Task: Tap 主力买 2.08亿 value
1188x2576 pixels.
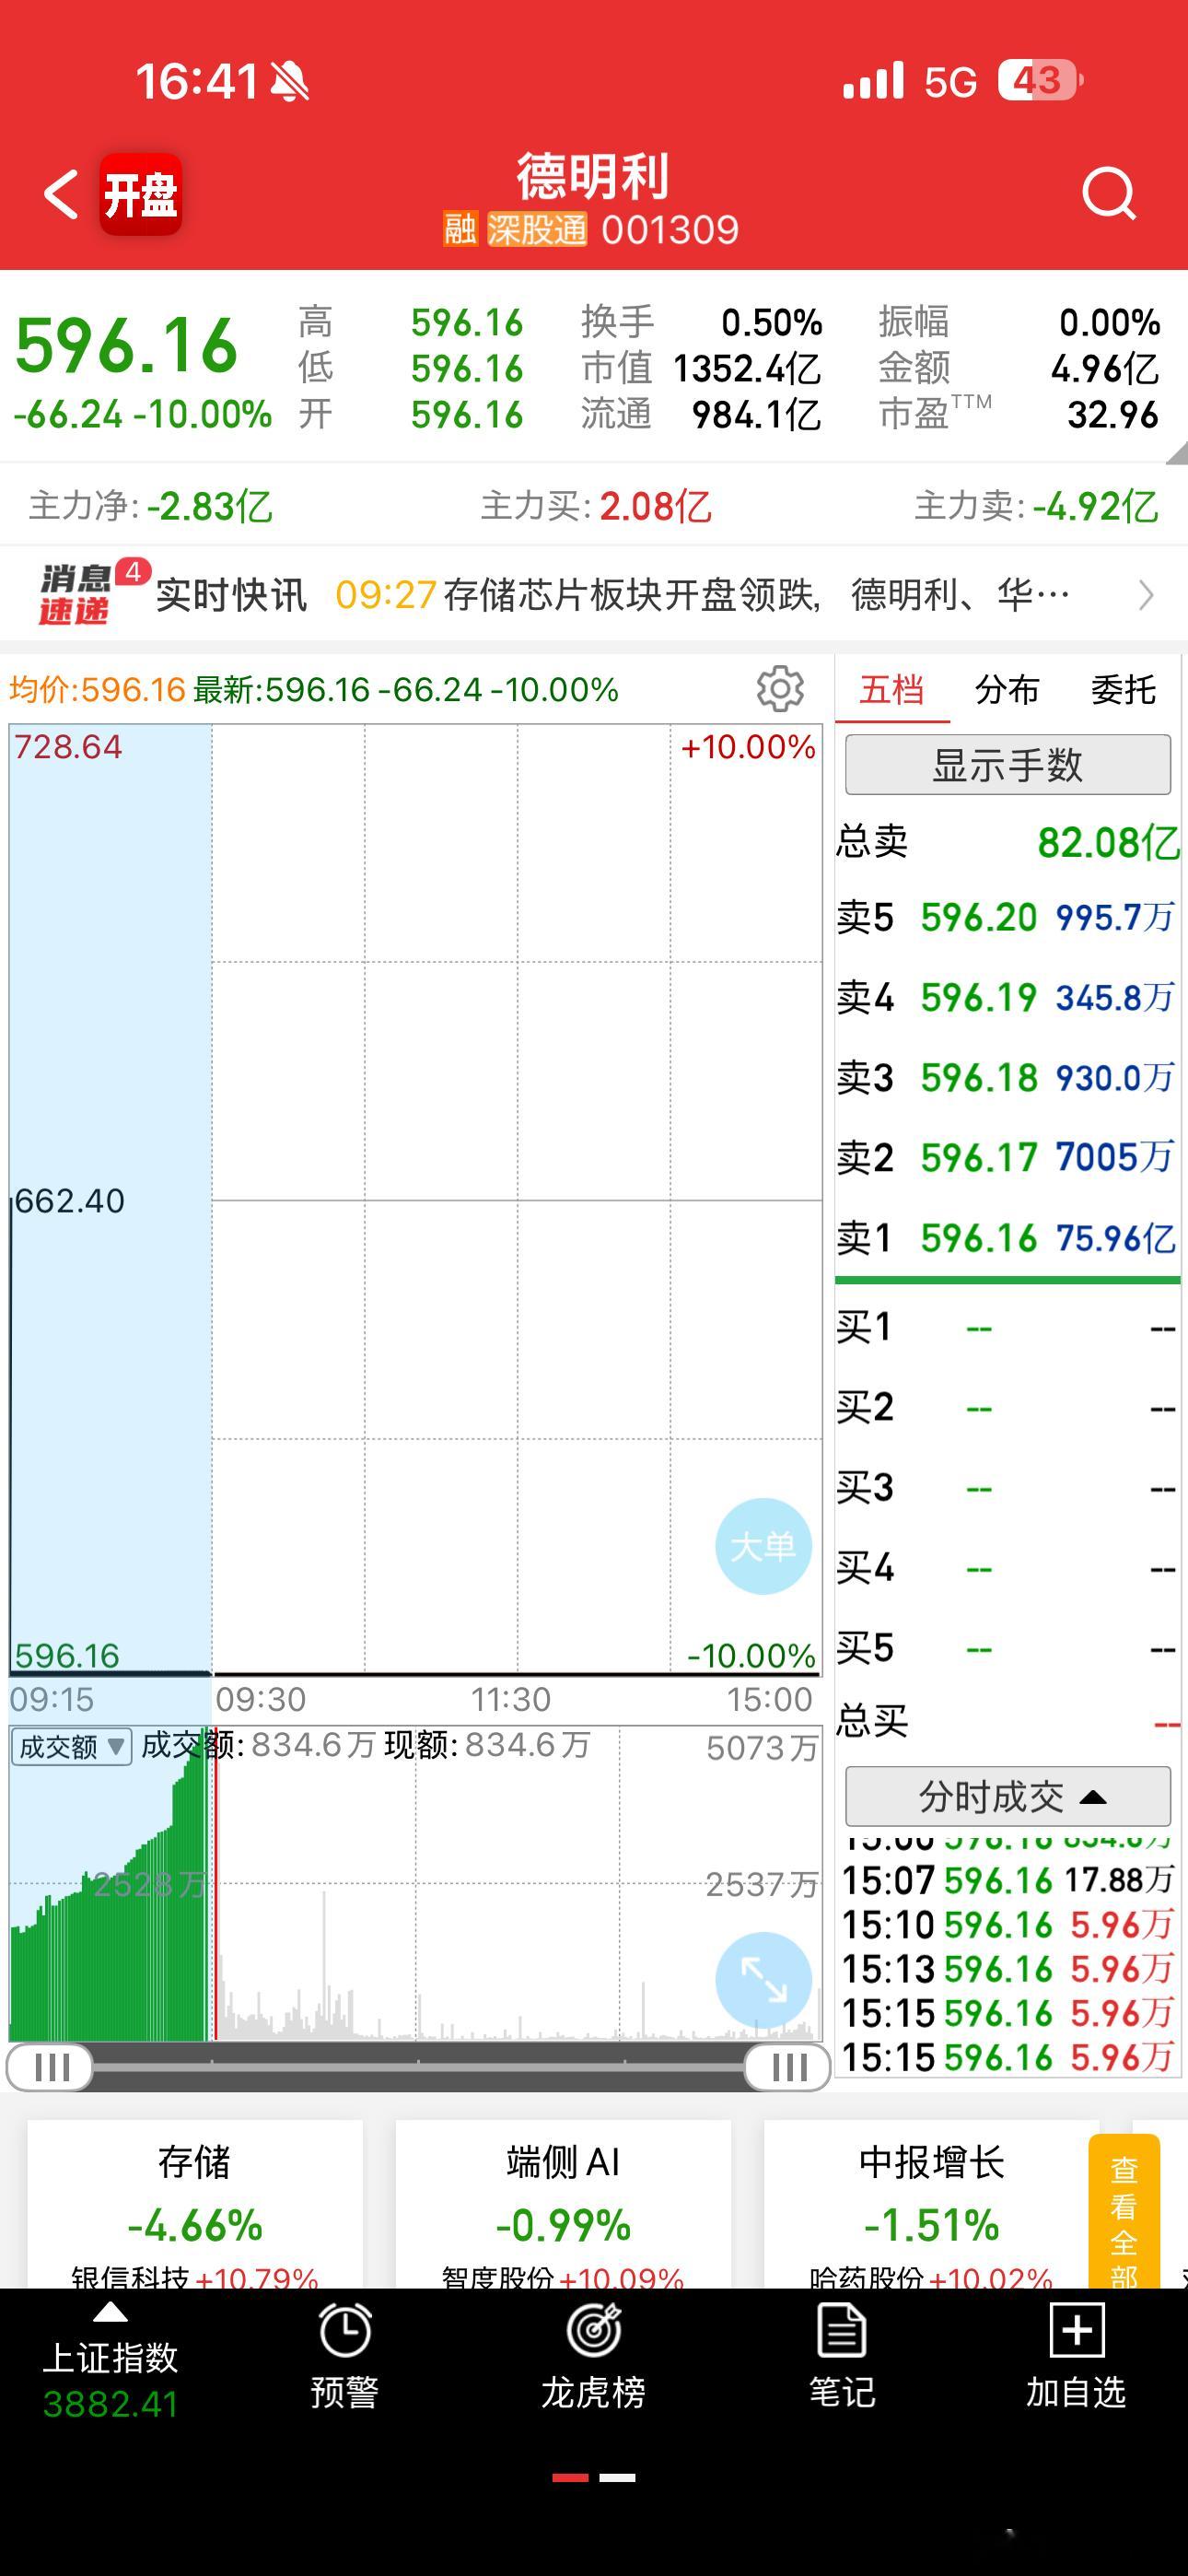Action: 655,506
